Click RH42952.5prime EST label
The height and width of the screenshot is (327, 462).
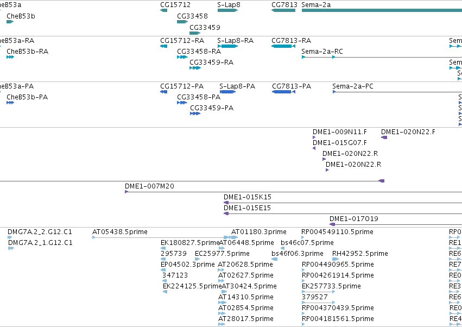360,254
